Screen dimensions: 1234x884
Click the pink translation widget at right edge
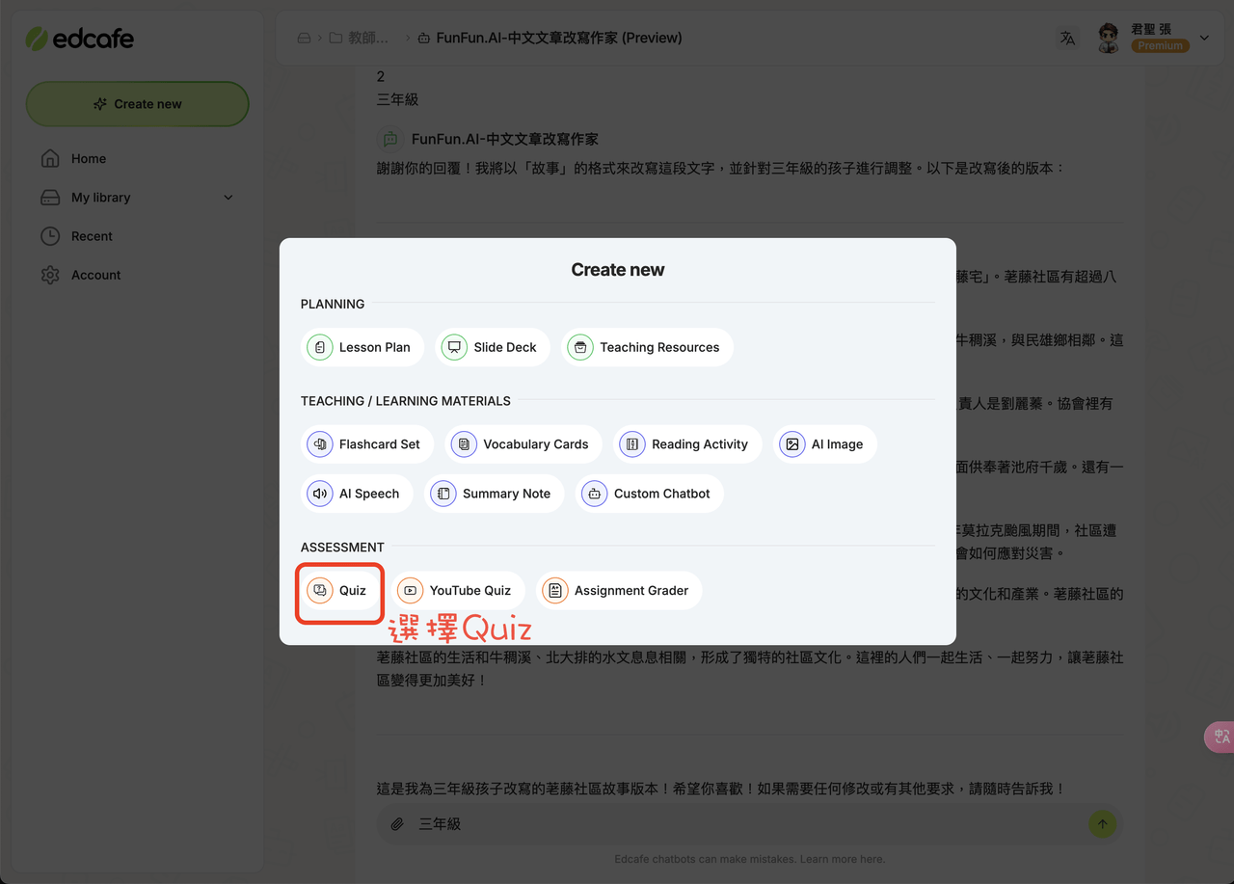pos(1220,737)
